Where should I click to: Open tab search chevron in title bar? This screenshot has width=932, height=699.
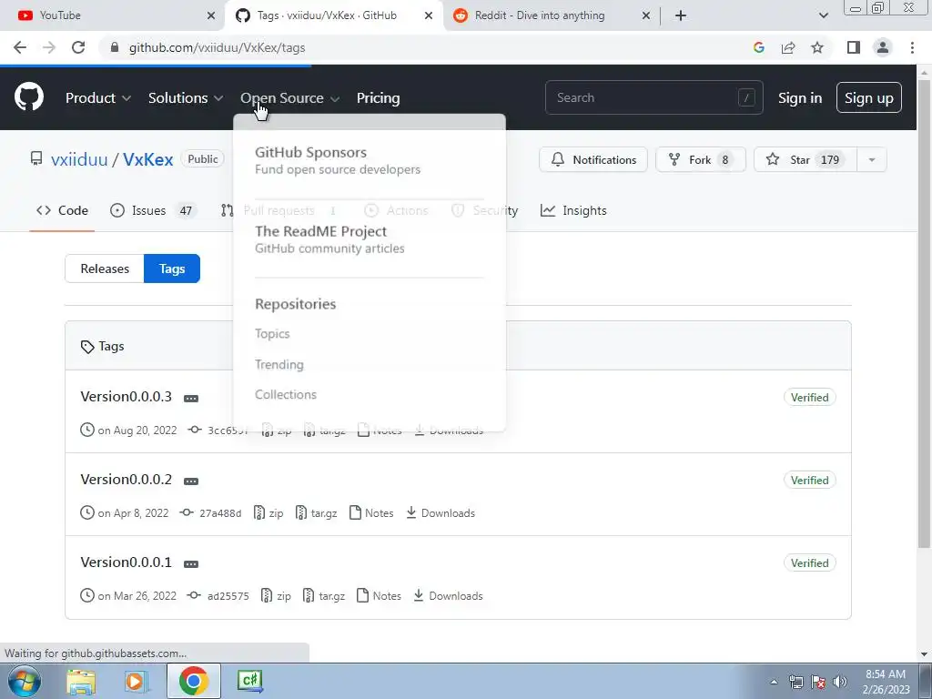click(x=823, y=15)
